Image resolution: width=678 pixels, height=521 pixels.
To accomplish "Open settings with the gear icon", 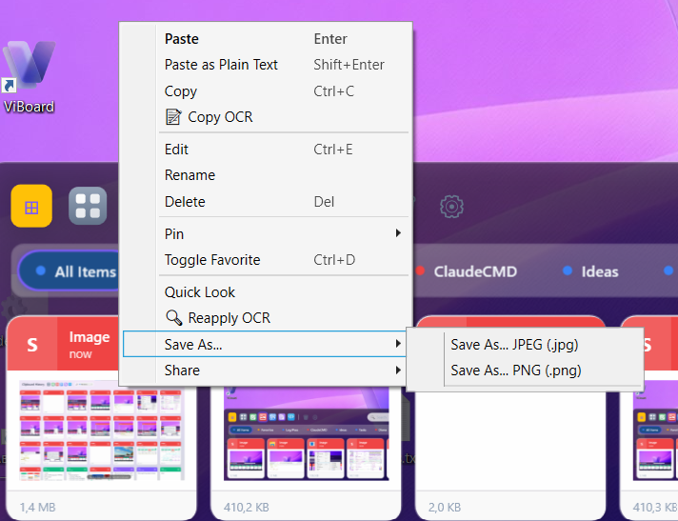I will (x=451, y=206).
